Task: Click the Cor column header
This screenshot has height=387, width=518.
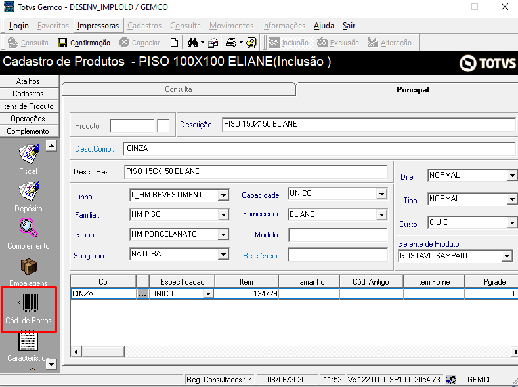Action: tap(103, 282)
